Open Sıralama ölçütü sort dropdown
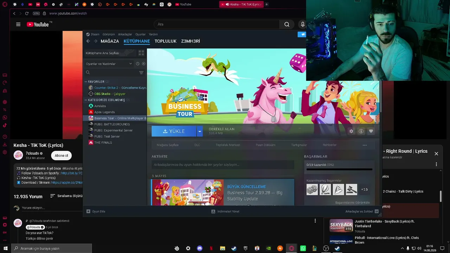The image size is (450, 253). (66, 196)
